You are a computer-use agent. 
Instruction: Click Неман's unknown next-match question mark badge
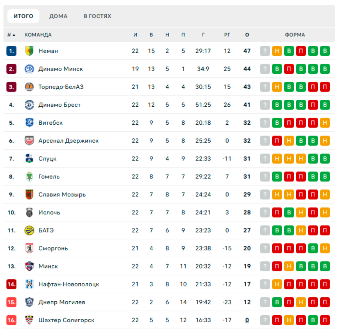(265, 51)
